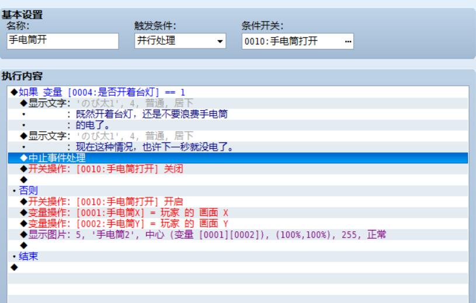The height and width of the screenshot is (303, 476).
Task: Click the ellipsis button for 条件开关
Action: pyautogui.click(x=348, y=41)
